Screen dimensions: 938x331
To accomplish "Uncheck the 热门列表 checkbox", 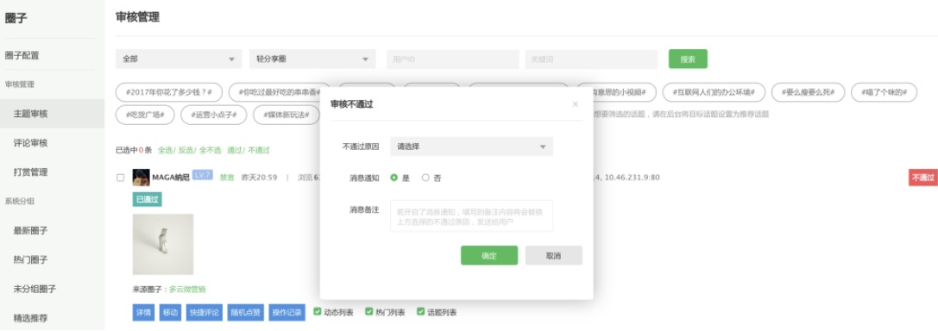I will [369, 312].
